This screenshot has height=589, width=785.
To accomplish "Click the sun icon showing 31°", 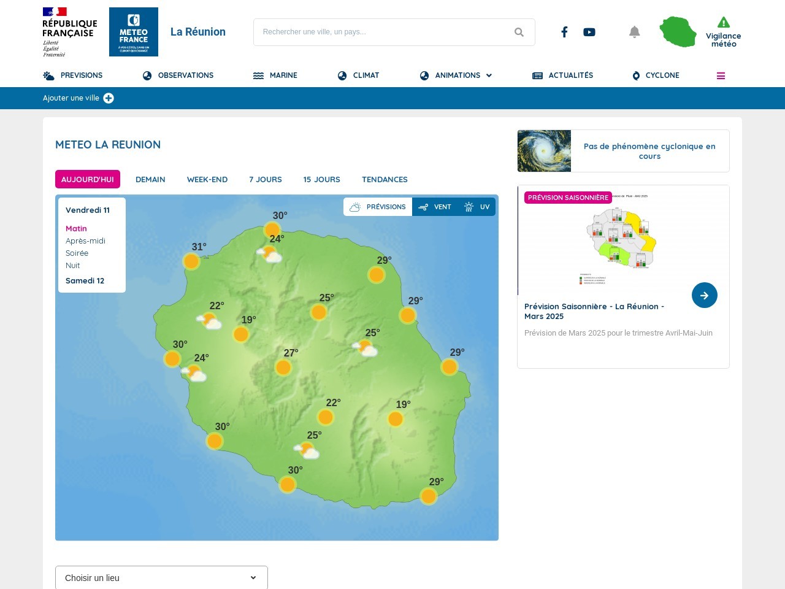I will pos(191,261).
